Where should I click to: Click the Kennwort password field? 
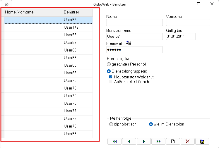click(x=134, y=50)
